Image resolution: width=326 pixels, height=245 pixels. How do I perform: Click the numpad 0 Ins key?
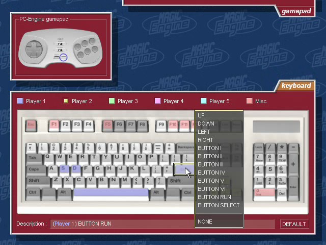click(x=264, y=194)
